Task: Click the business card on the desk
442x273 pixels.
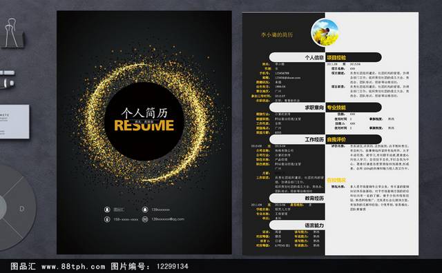Action: click(x=14, y=121)
